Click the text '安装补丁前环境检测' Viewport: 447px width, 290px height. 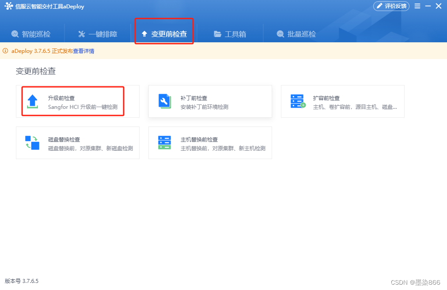tap(205, 107)
